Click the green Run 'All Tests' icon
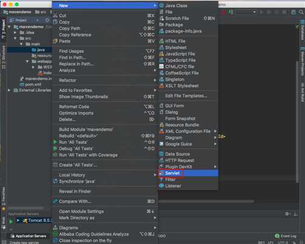Viewport: 305px width, 244px height. 55,142
